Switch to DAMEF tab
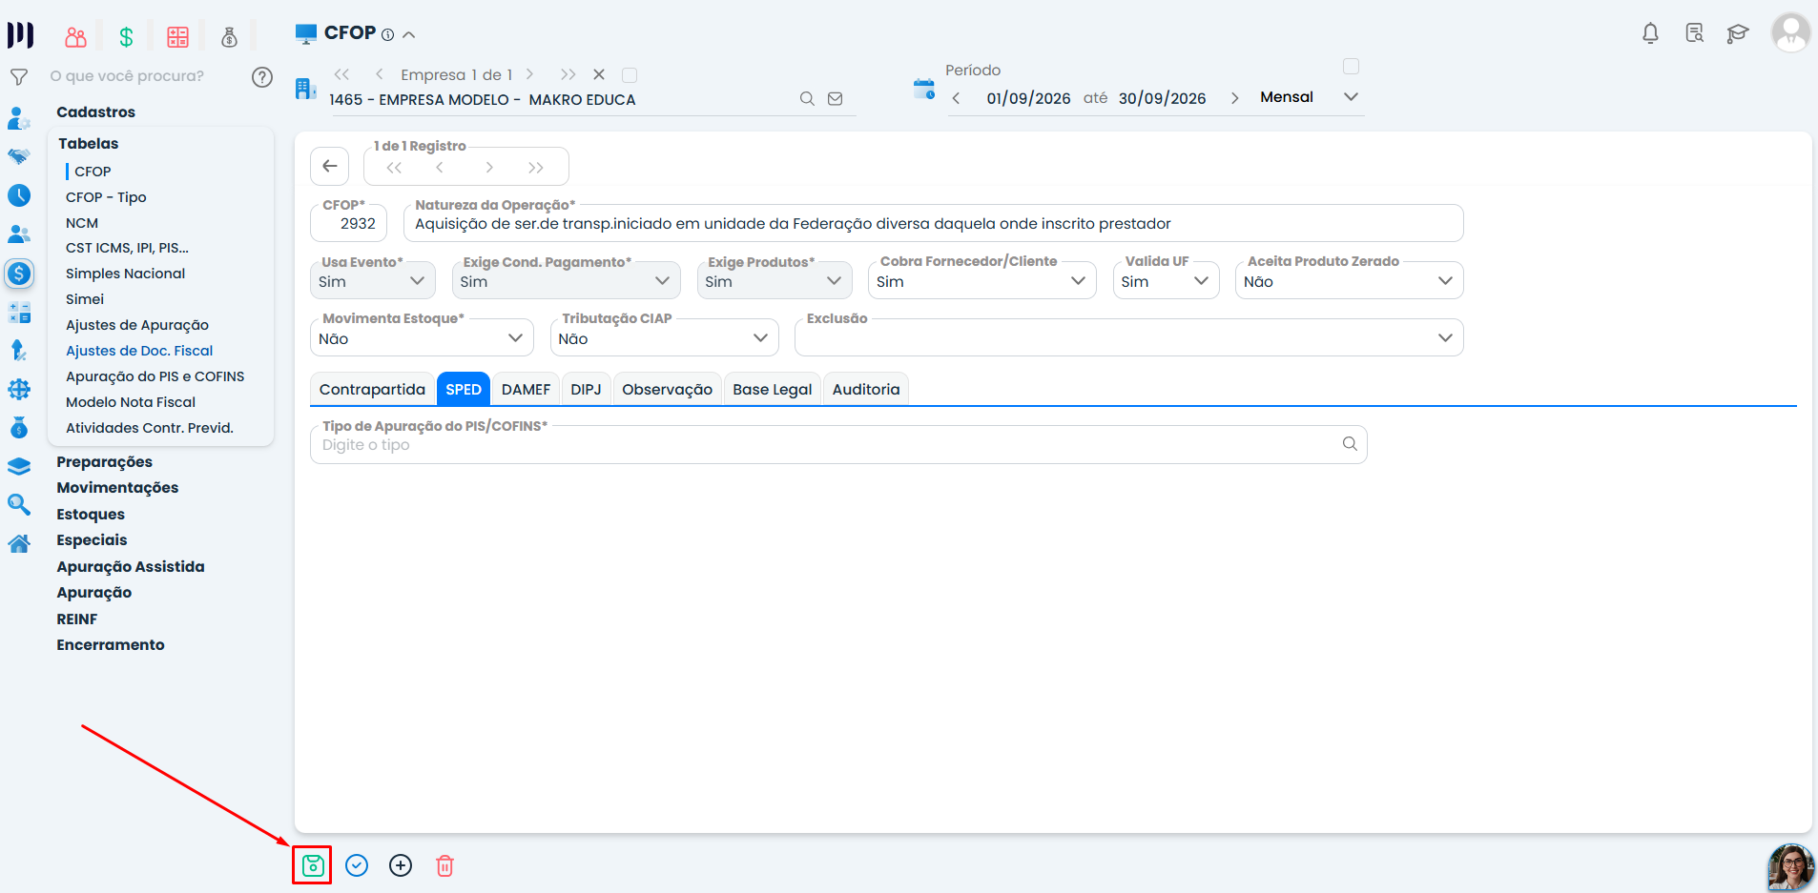The height and width of the screenshot is (893, 1818). pyautogui.click(x=526, y=389)
